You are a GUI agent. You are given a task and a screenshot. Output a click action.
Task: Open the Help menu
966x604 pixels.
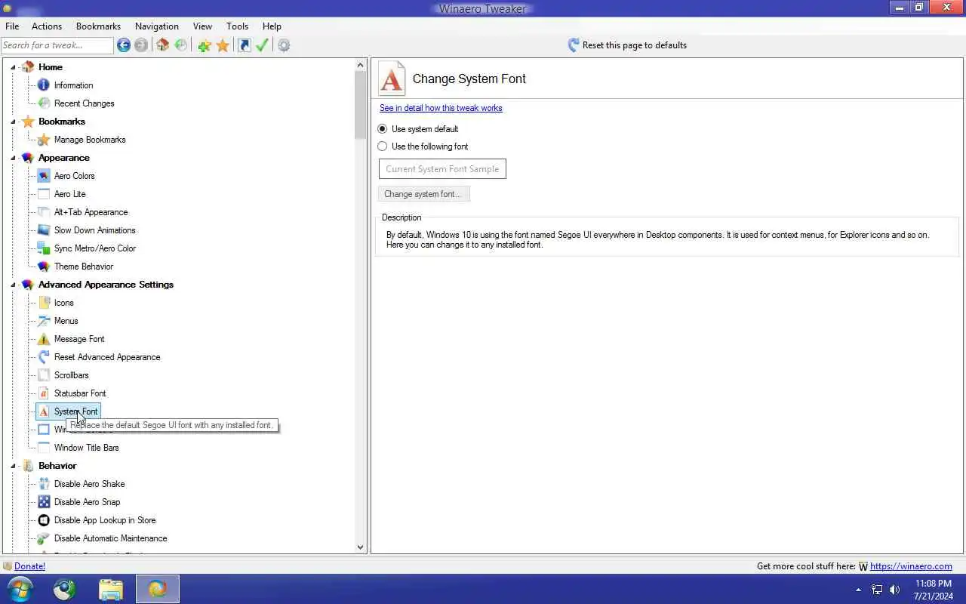(x=272, y=26)
